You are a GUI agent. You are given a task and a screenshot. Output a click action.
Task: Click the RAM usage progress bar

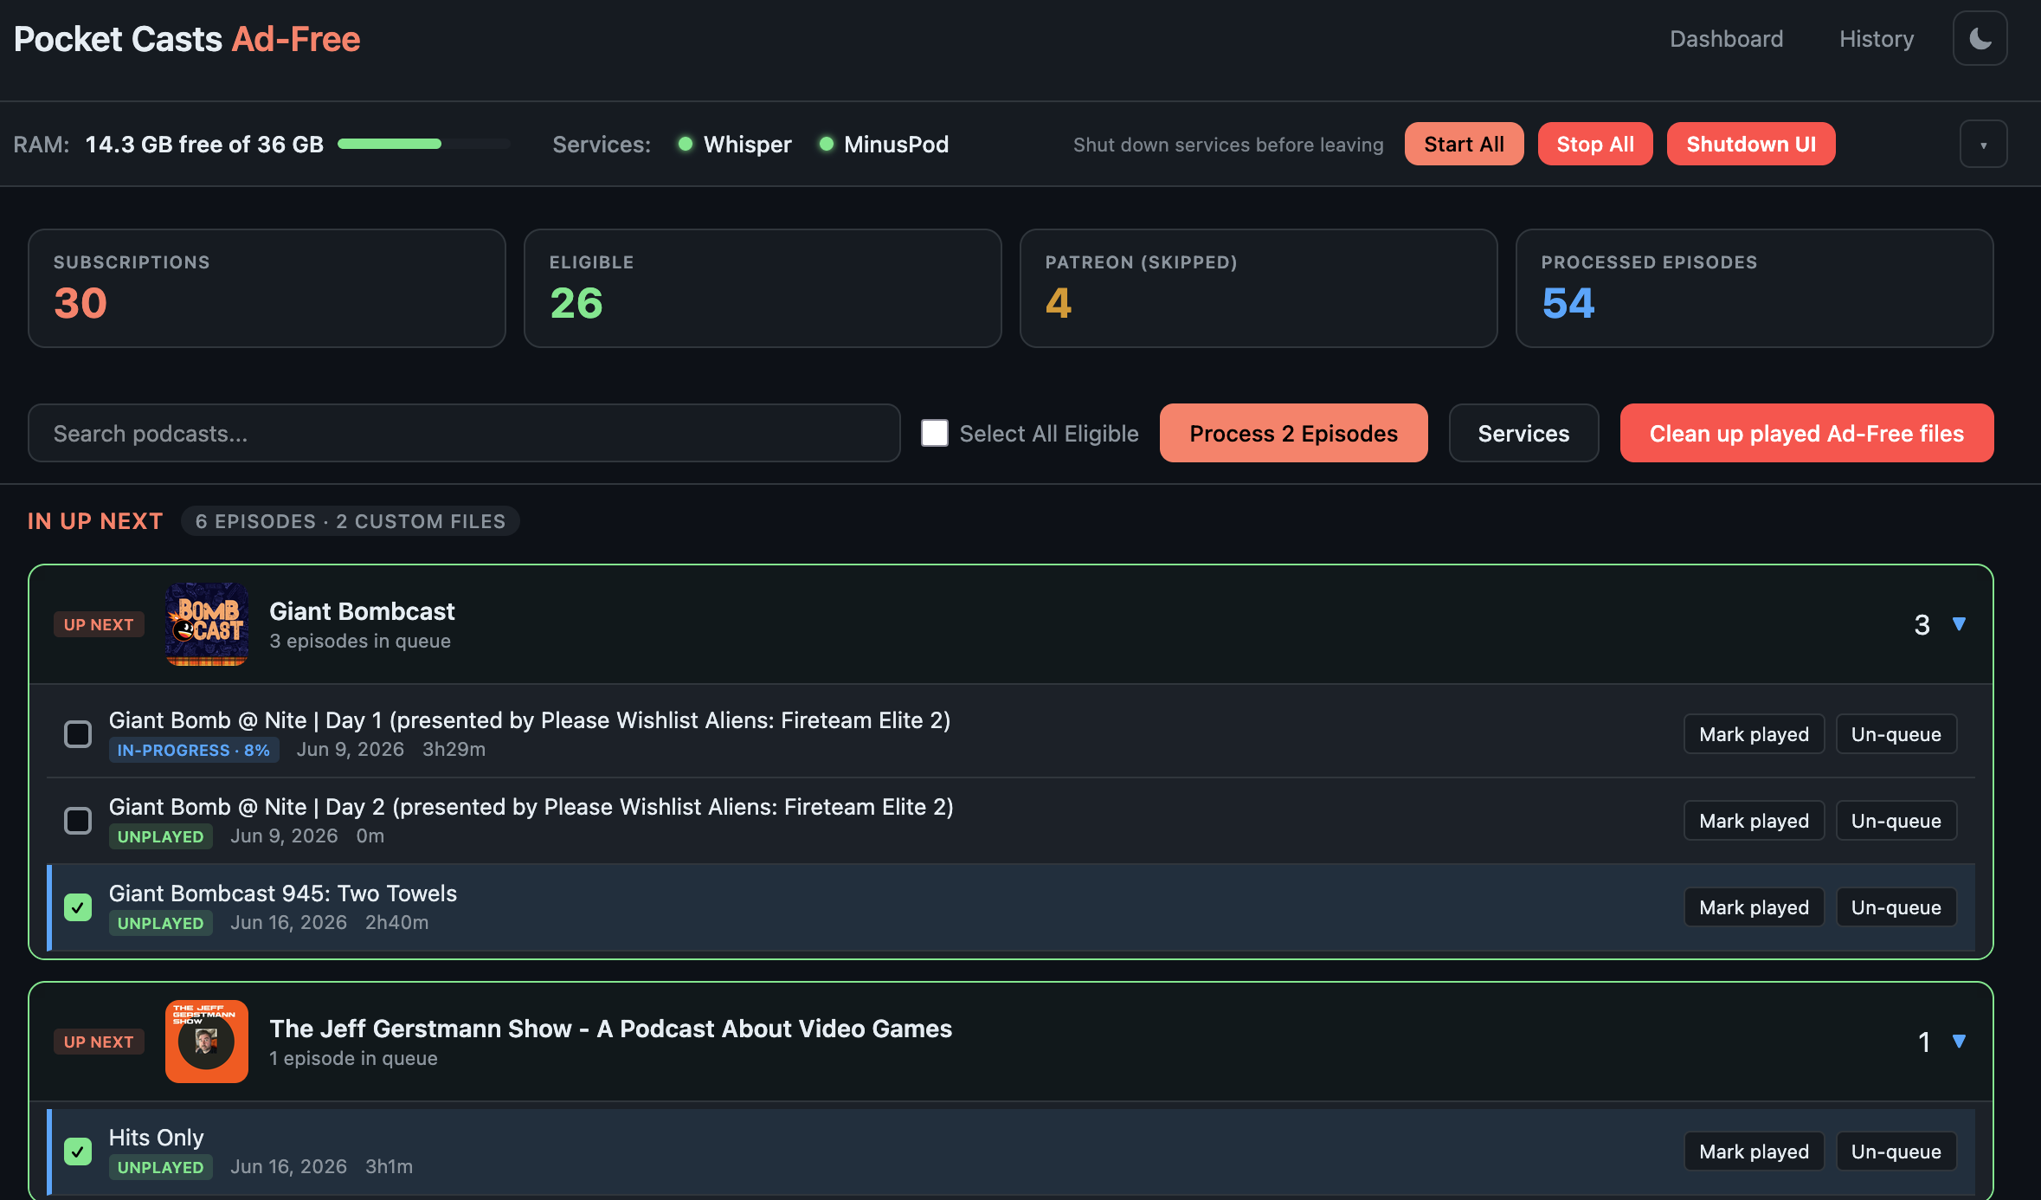(x=423, y=144)
